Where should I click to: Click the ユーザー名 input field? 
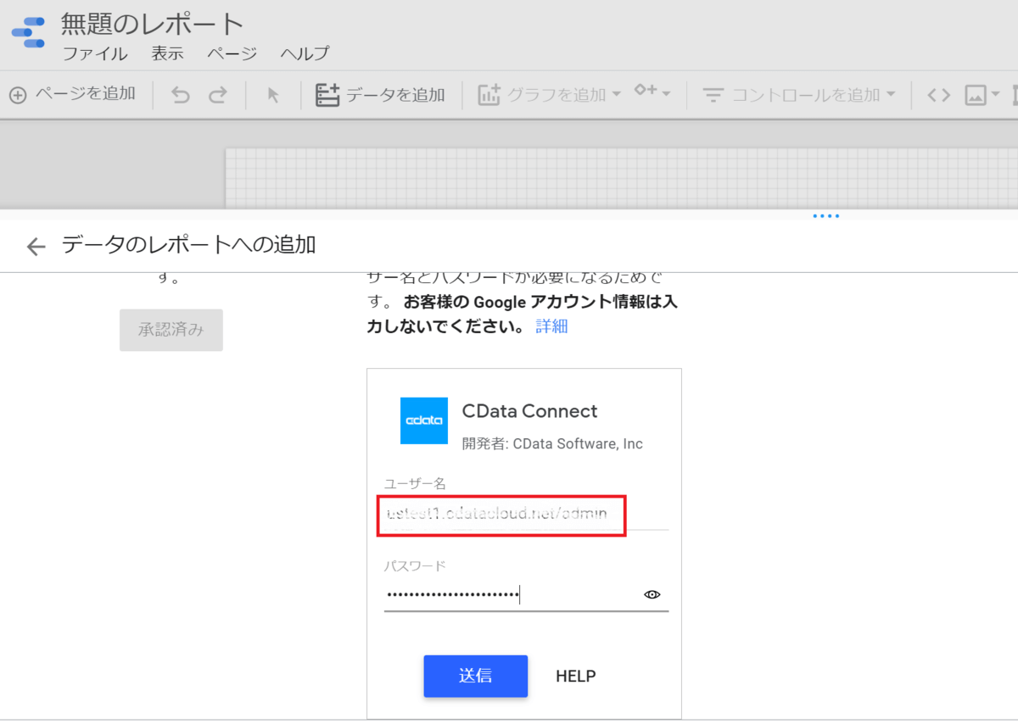pos(526,513)
